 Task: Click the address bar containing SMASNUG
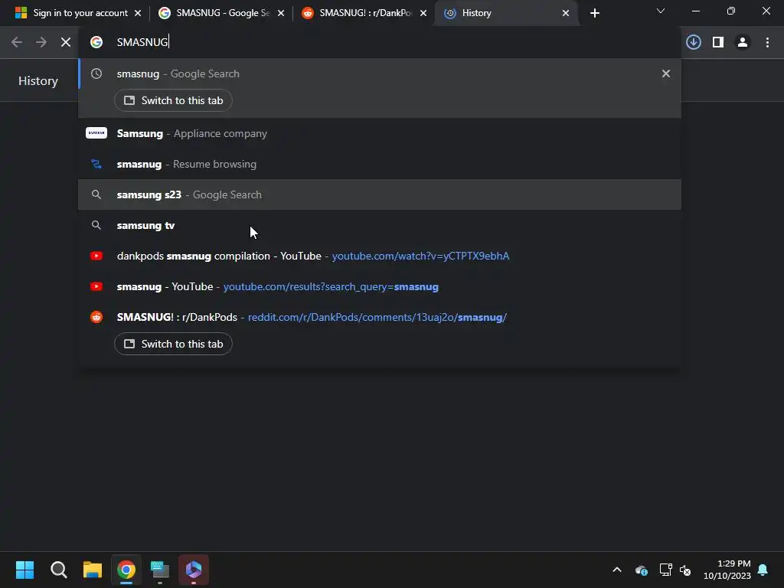coord(380,42)
